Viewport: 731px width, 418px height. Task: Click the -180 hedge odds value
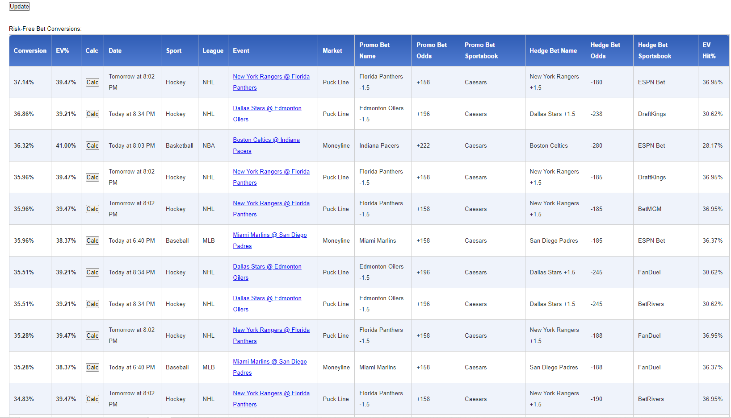click(x=597, y=82)
